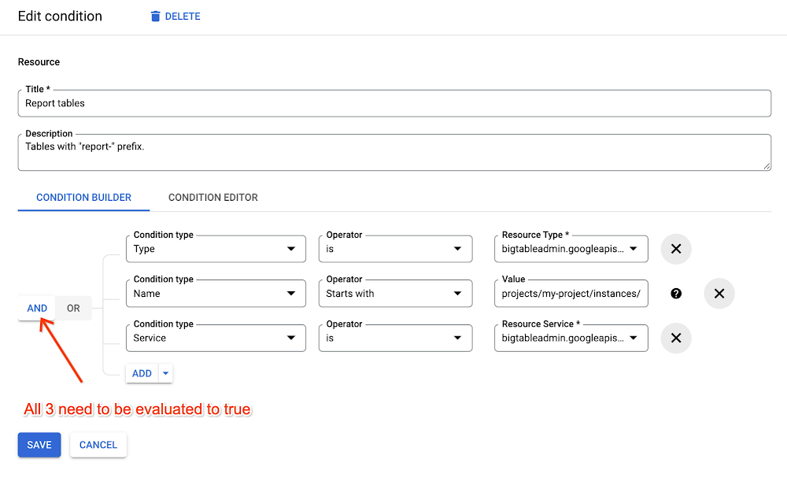Remove the Type condition row
The height and width of the screenshot is (485, 787).
click(x=675, y=249)
